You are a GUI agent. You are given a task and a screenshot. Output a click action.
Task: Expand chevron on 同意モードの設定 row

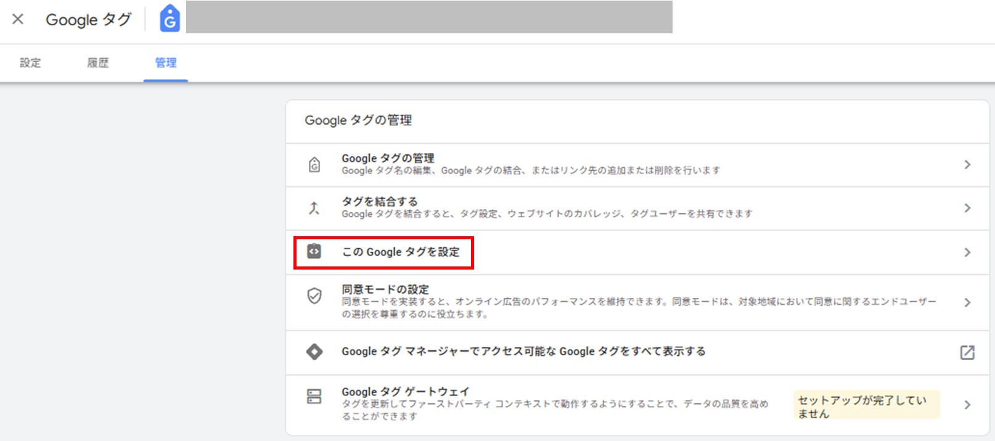pos(967,302)
